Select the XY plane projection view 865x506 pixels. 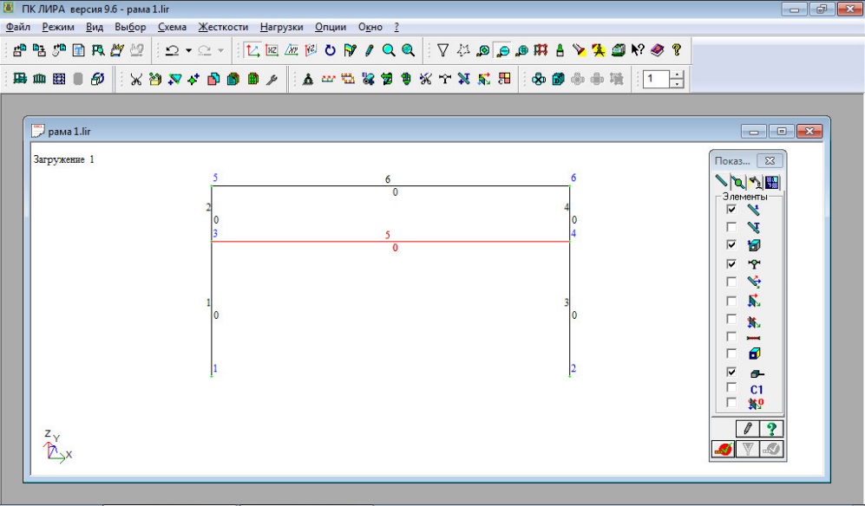(x=292, y=50)
